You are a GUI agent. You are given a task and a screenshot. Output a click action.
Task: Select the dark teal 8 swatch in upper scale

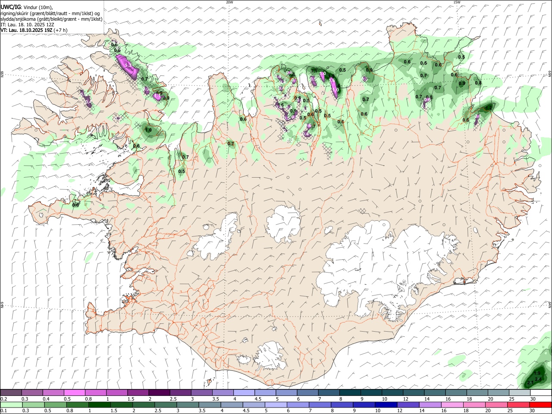(x=350, y=393)
